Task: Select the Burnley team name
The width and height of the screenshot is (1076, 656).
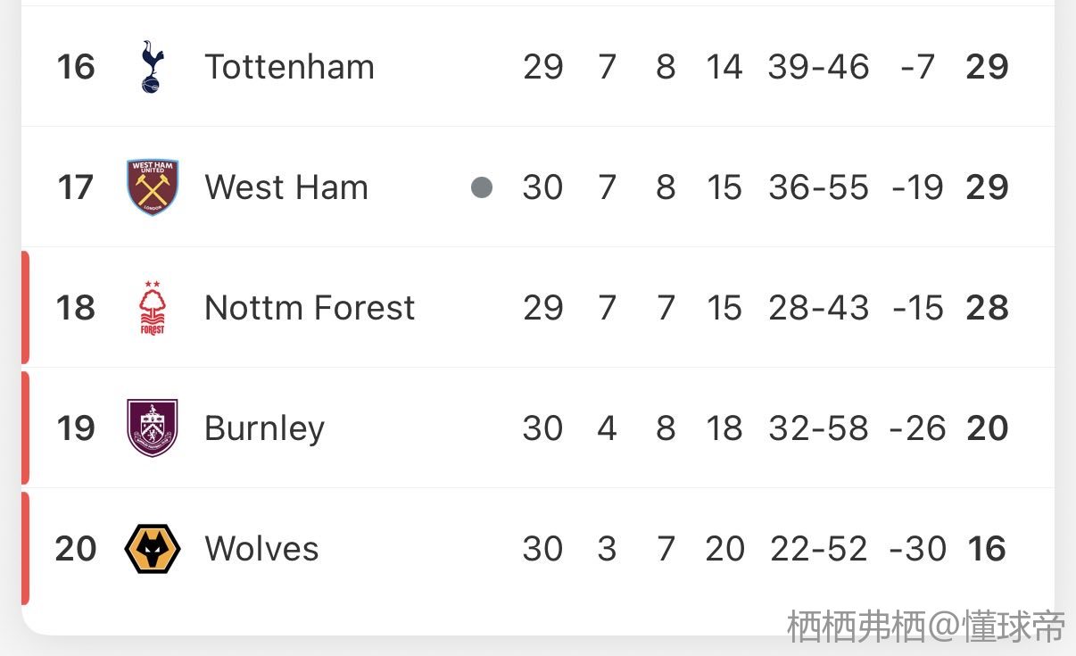Action: tap(264, 428)
